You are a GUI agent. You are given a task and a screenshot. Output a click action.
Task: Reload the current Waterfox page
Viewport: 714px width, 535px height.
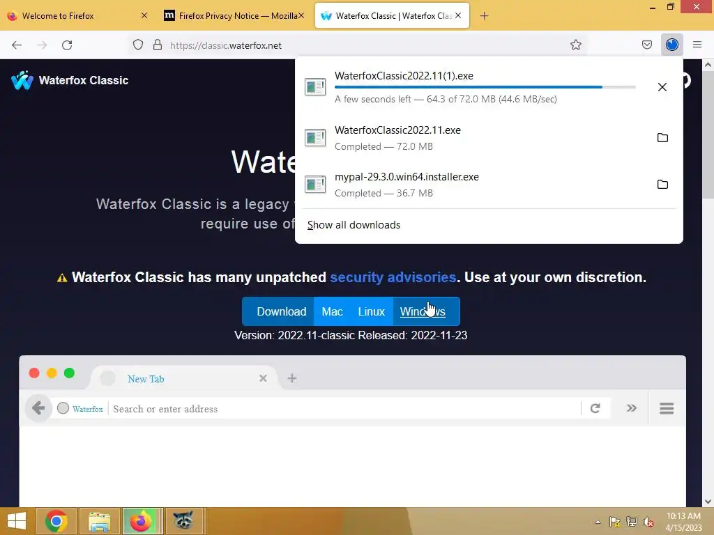(67, 45)
